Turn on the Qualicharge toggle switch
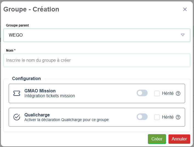Image resolution: width=194 pixels, height=147 pixels. click(142, 117)
